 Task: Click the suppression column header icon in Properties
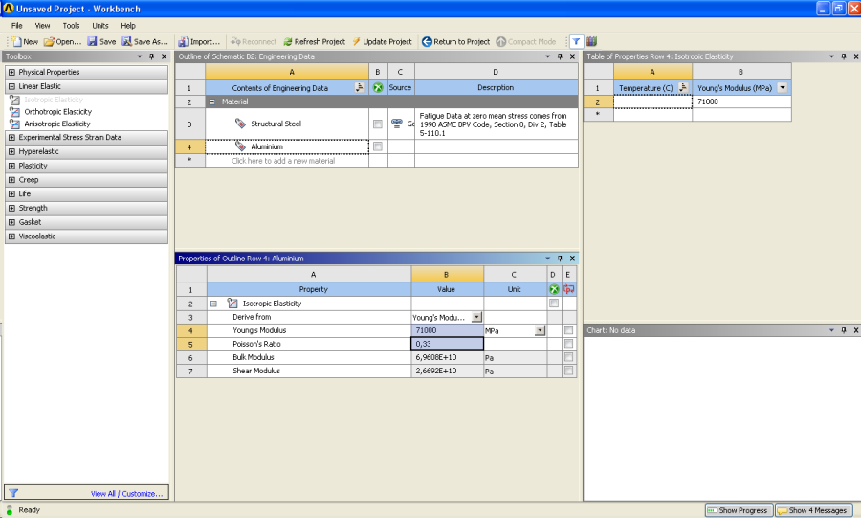pyautogui.click(x=554, y=289)
